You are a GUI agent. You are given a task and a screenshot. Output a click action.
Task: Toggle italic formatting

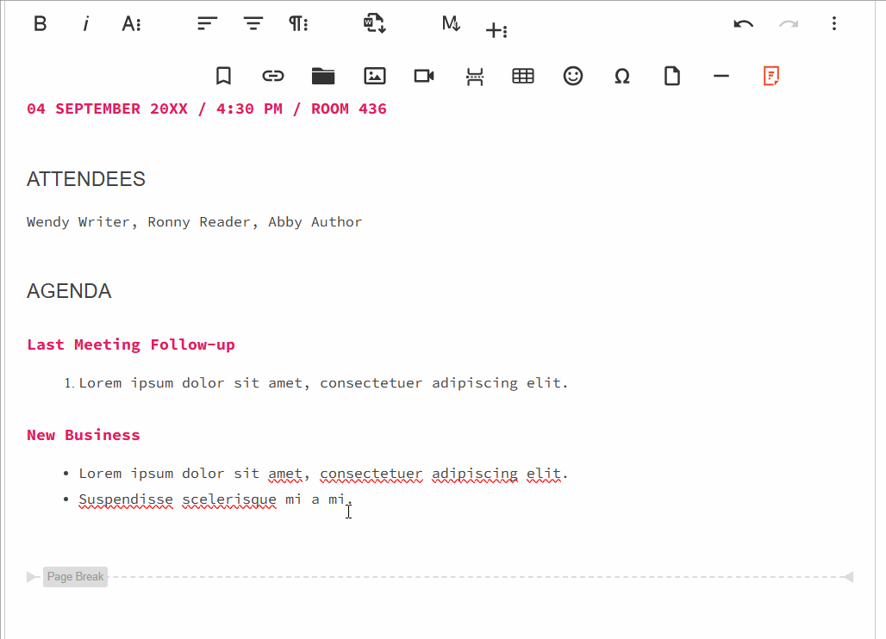point(85,24)
